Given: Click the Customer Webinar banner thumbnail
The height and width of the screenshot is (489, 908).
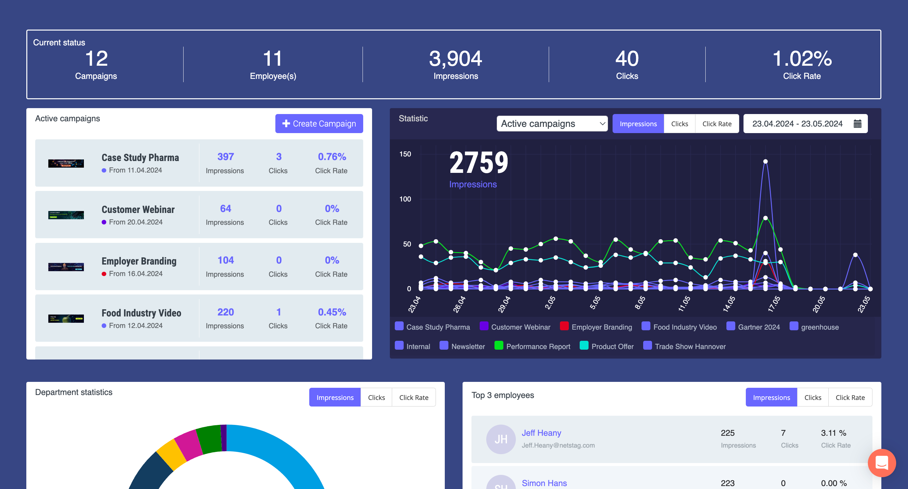Looking at the screenshot, I should [66, 215].
